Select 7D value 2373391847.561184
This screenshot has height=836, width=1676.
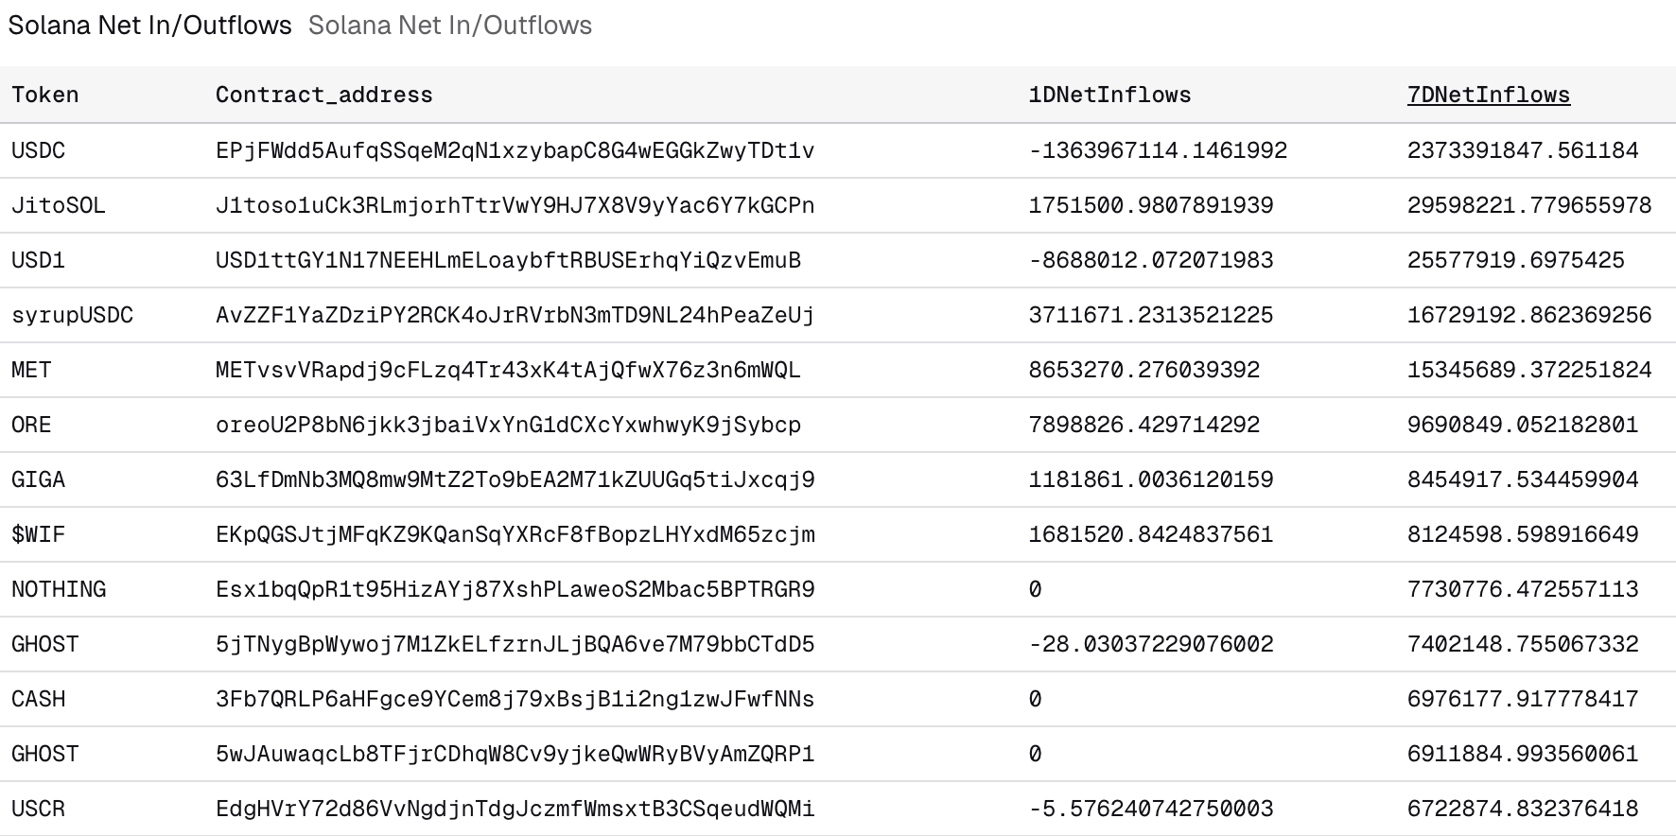pyautogui.click(x=1523, y=150)
